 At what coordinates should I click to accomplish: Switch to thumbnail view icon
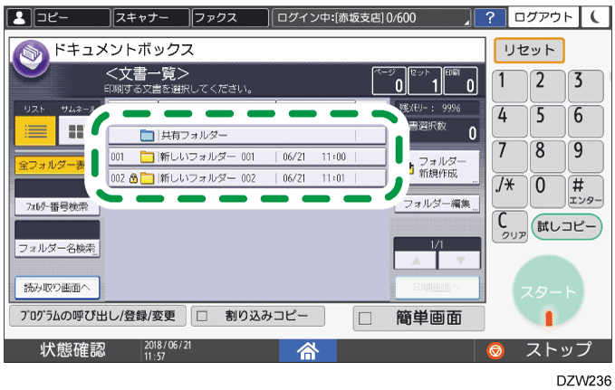click(x=74, y=131)
